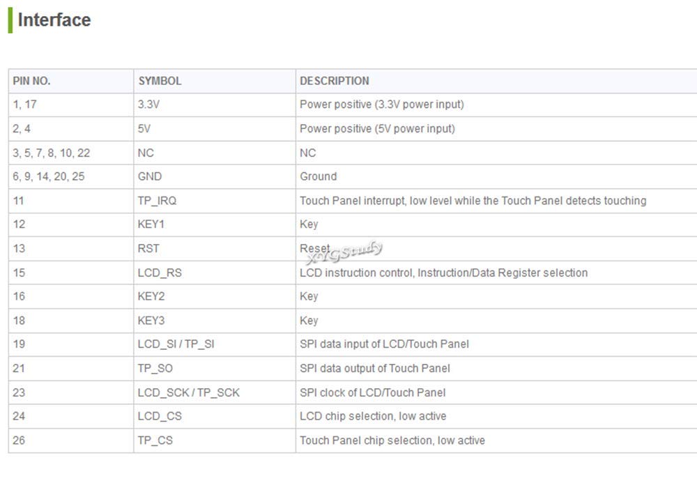Click the LCD_CS symbol cell
The height and width of the screenshot is (483, 697).
click(215, 416)
